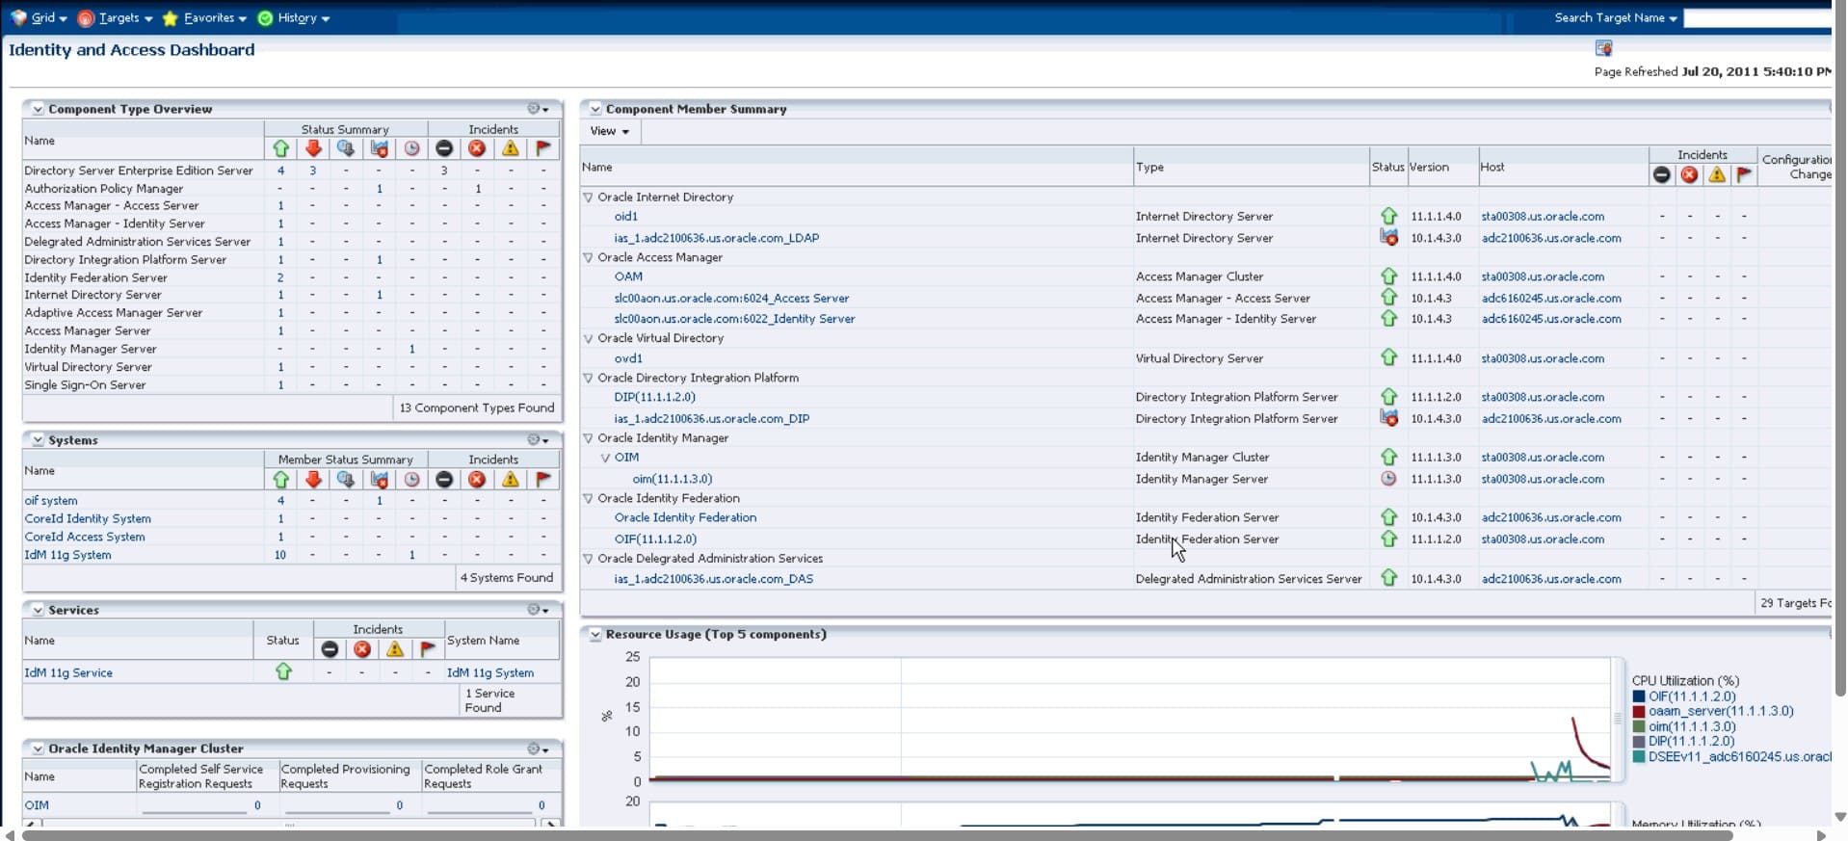Viewport: 1848px width, 841px height.
Task: Open the Favorites menu
Action: 204,17
